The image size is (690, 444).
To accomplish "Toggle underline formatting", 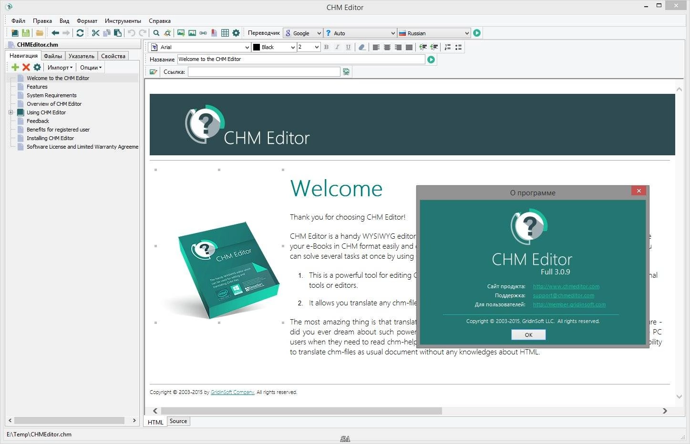I will pyautogui.click(x=348, y=47).
